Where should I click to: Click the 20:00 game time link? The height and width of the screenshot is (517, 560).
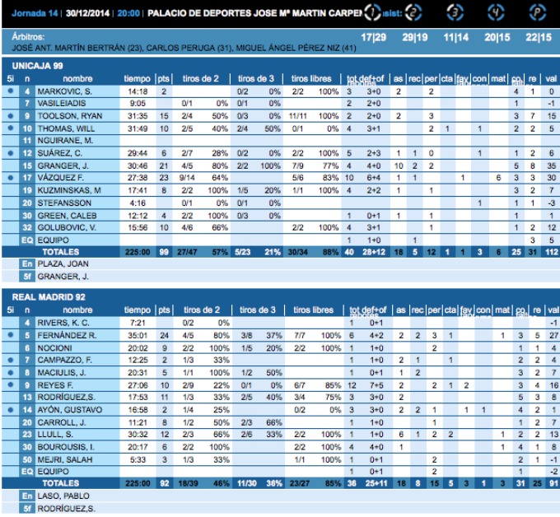click(128, 13)
